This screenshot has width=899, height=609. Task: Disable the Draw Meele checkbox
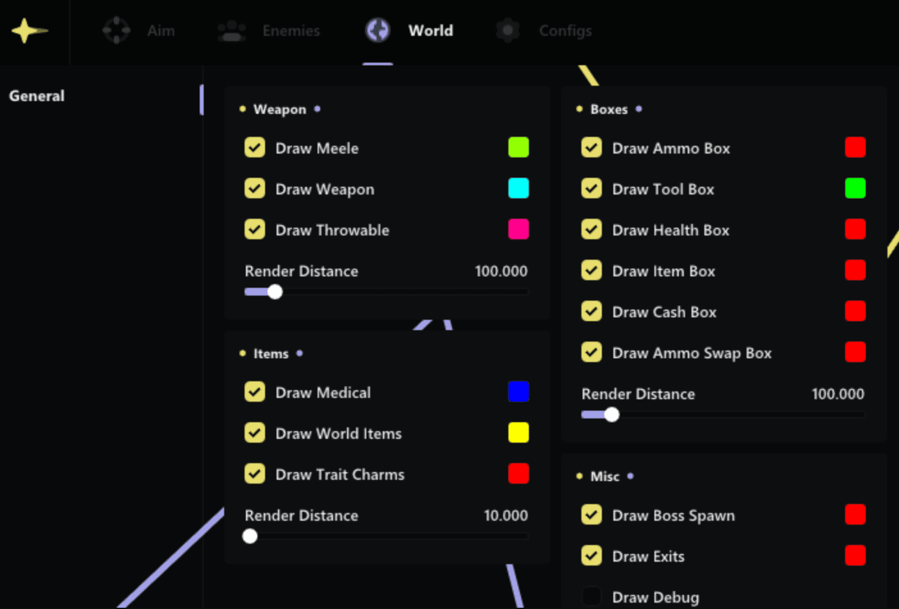[255, 148]
